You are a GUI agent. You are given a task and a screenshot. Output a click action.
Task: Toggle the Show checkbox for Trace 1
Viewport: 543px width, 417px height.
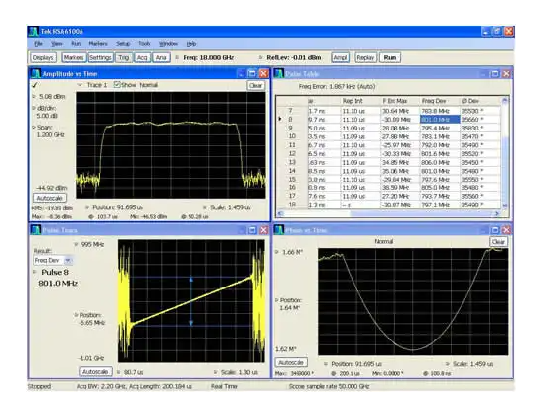tap(117, 84)
